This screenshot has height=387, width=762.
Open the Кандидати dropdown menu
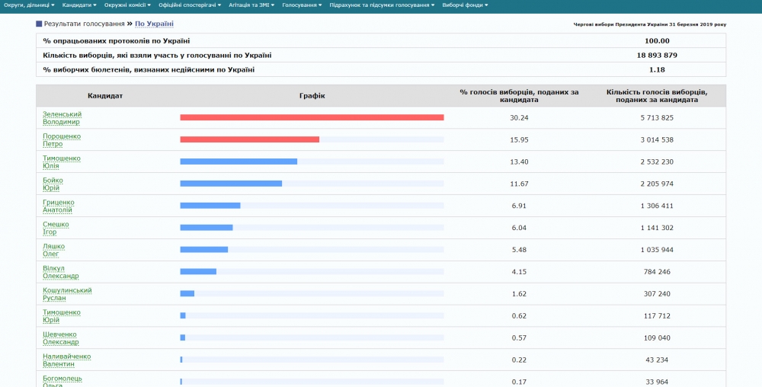[x=79, y=5]
